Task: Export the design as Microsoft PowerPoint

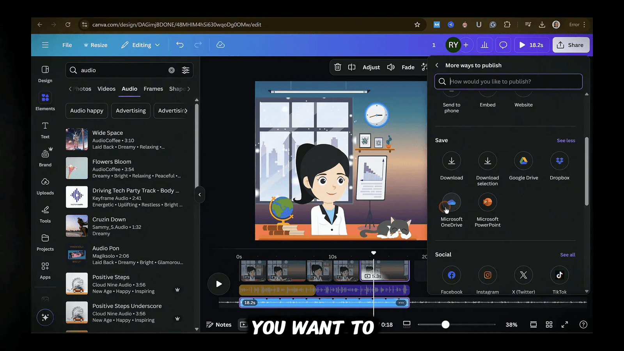Action: click(x=487, y=202)
